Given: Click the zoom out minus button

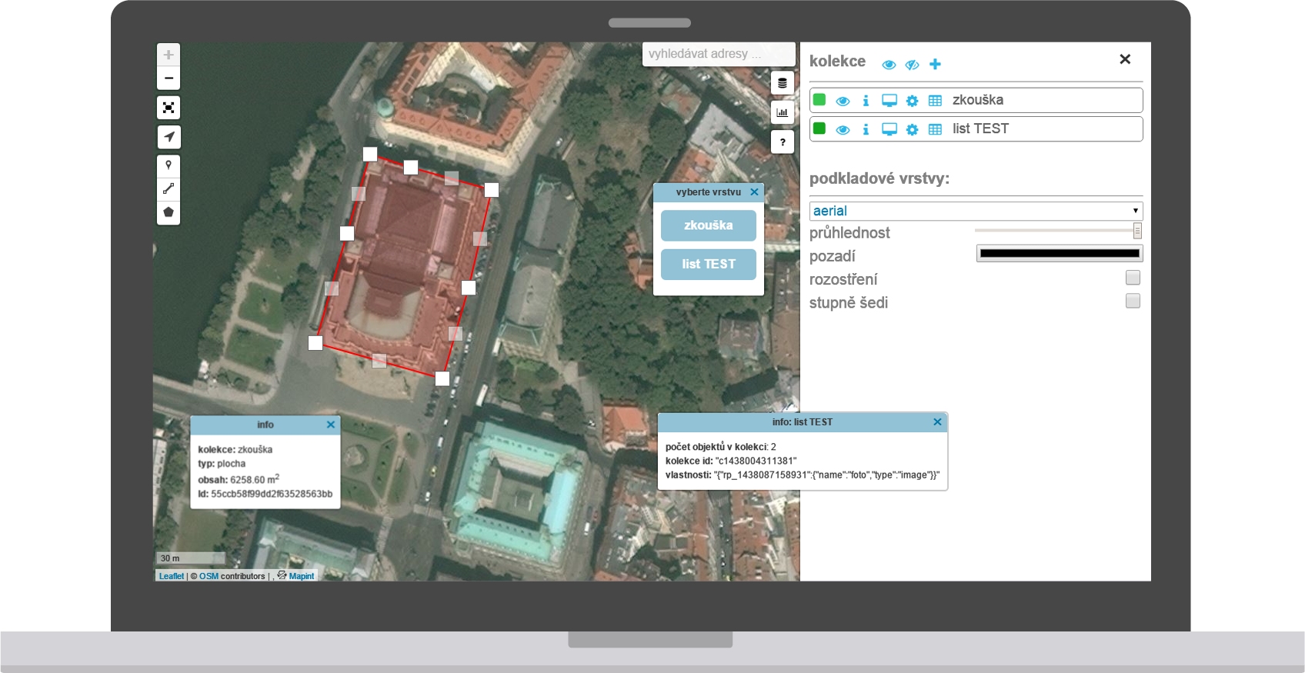Looking at the screenshot, I should (x=169, y=78).
